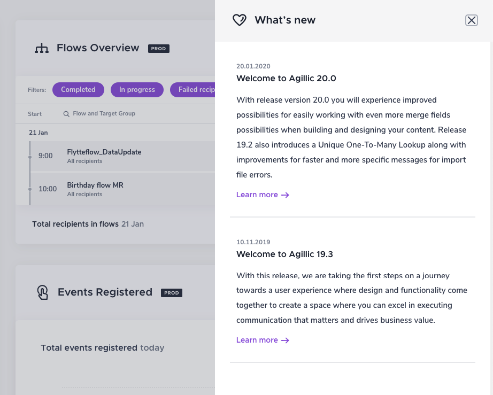Click the search magnifier icon in flows table
The width and height of the screenshot is (493, 395).
tap(66, 114)
